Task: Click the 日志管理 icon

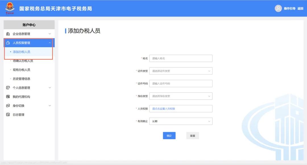Action: pos(8,115)
